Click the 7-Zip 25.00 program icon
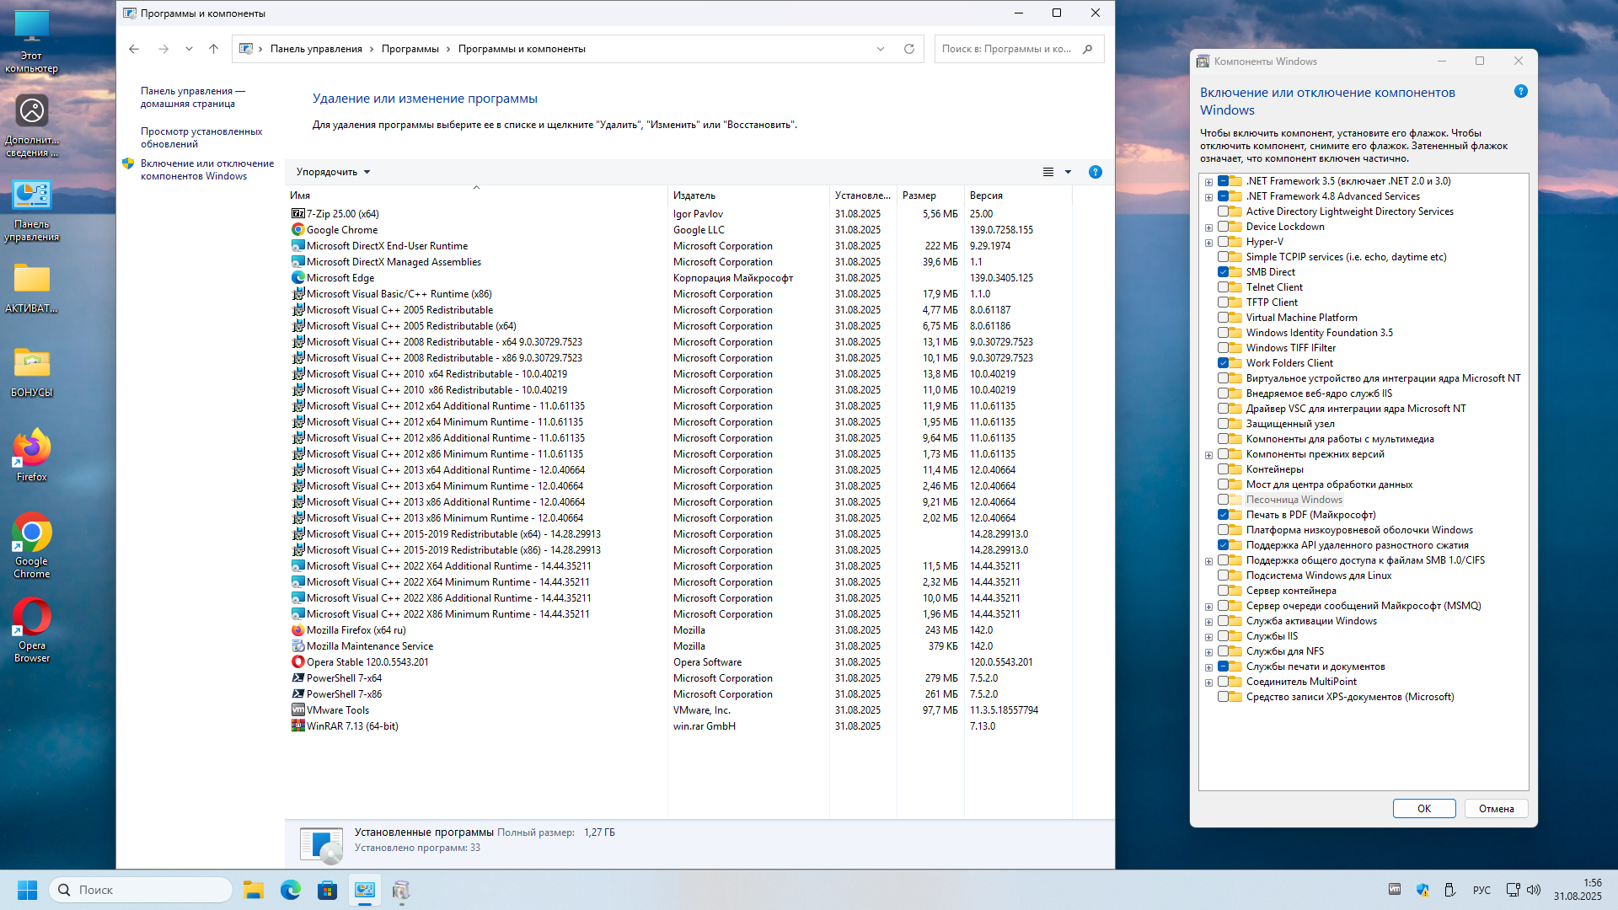 click(x=297, y=214)
